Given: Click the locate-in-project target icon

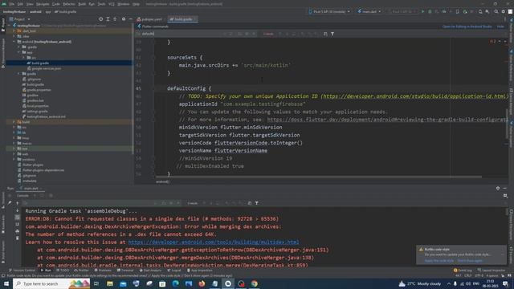Looking at the screenshot, I should click(100, 19).
